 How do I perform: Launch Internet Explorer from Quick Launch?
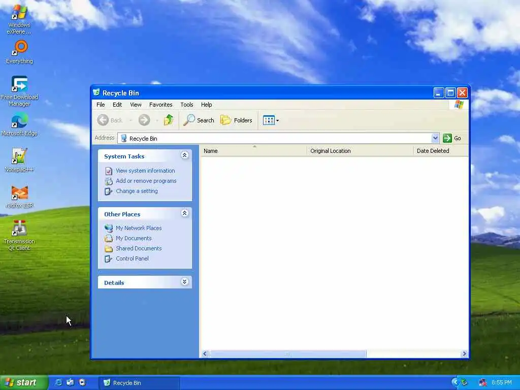coord(58,383)
